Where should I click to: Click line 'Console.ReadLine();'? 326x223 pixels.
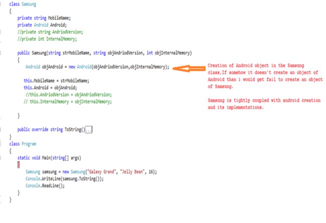pos(45,185)
